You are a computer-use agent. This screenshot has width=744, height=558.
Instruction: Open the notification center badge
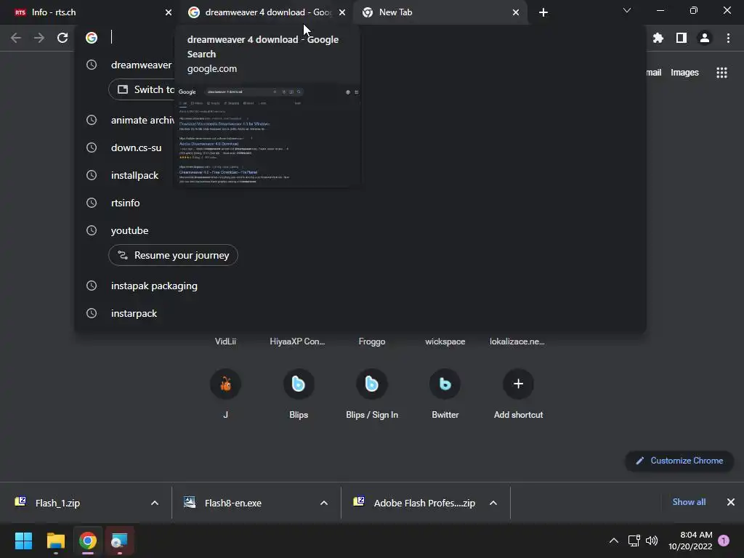point(724,541)
